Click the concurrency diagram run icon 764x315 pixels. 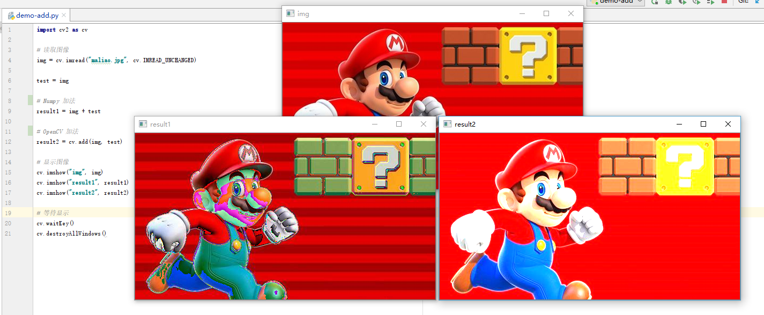click(x=710, y=2)
